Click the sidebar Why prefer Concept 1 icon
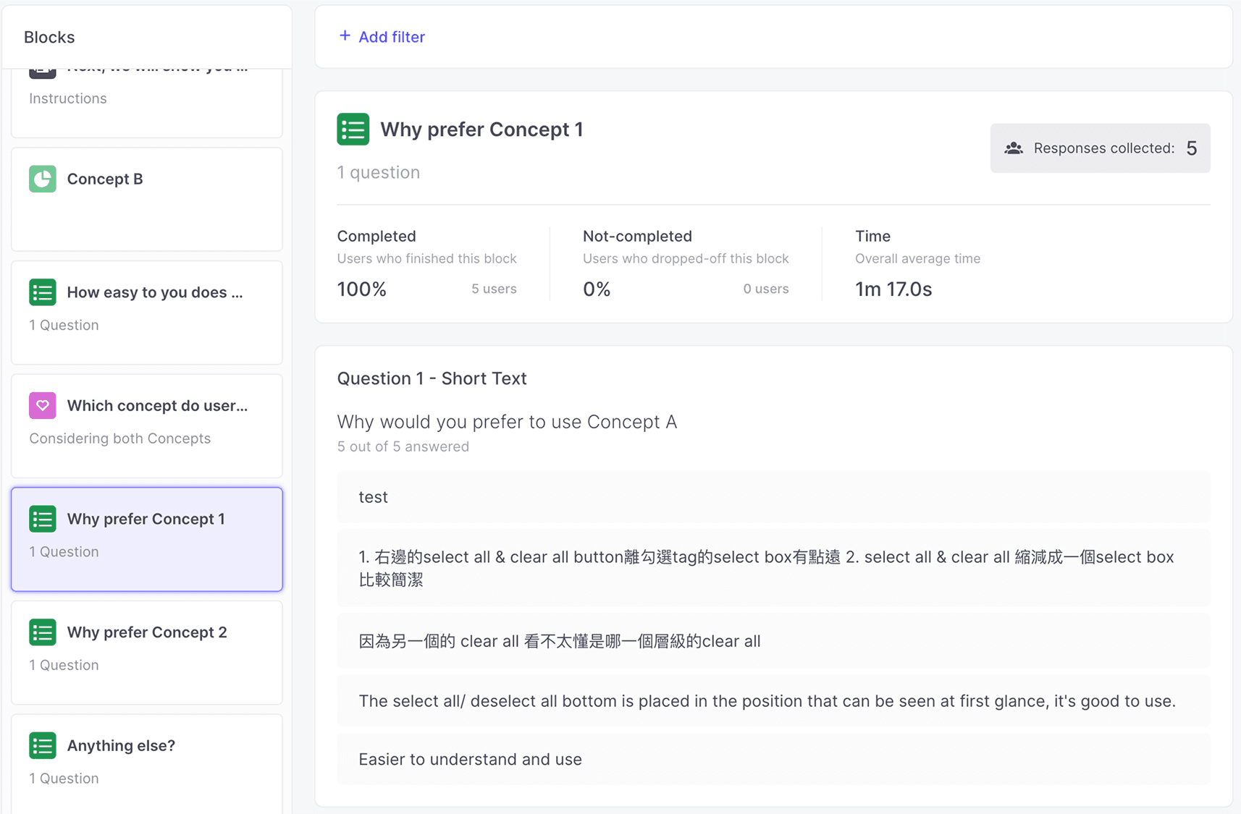The height and width of the screenshot is (814, 1241). coord(43,519)
